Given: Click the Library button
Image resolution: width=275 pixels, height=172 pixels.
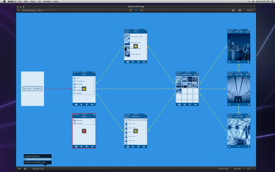Looking at the screenshot, I should click(x=250, y=11).
